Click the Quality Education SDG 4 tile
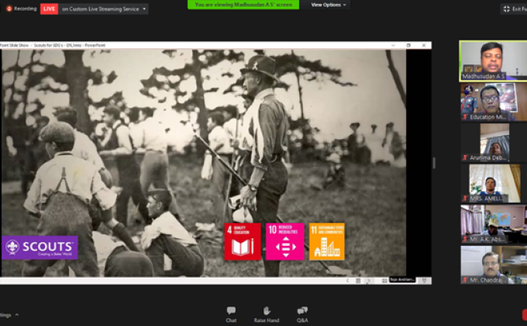Screen dimensions: 527x326 point(243,241)
